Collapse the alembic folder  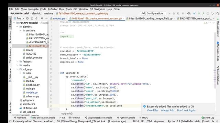tap(17, 27)
